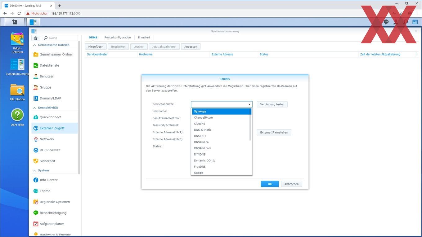Image resolution: width=422 pixels, height=237 pixels.
Task: Open DHCP-Server settings in sidebar
Action: tap(55, 150)
